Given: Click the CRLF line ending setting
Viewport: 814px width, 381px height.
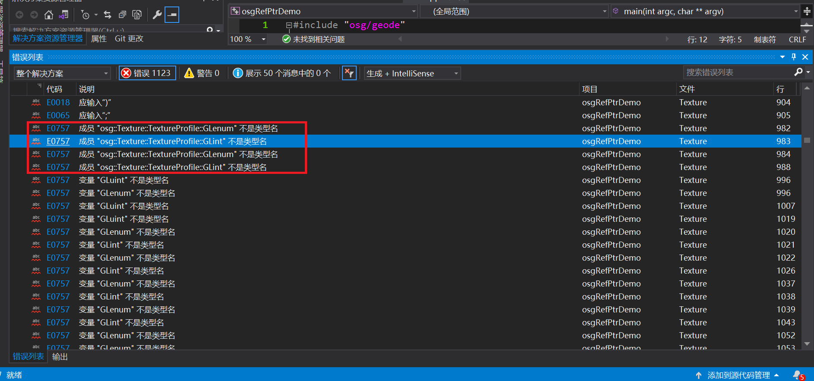Looking at the screenshot, I should (x=798, y=40).
